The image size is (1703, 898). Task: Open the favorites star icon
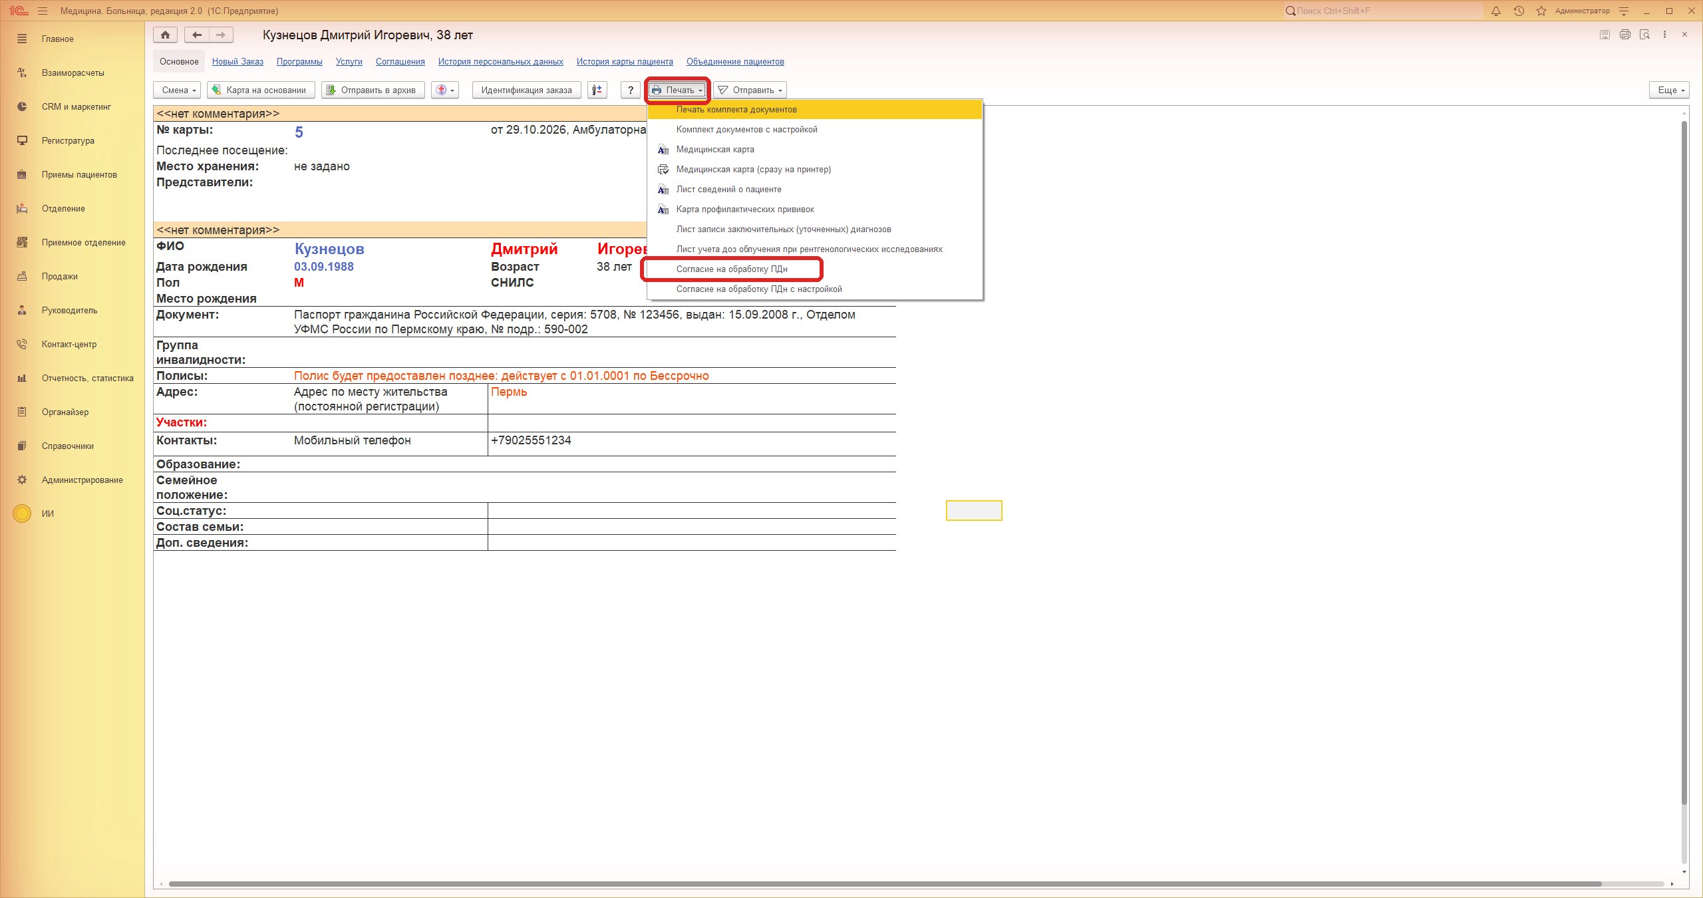1541,11
